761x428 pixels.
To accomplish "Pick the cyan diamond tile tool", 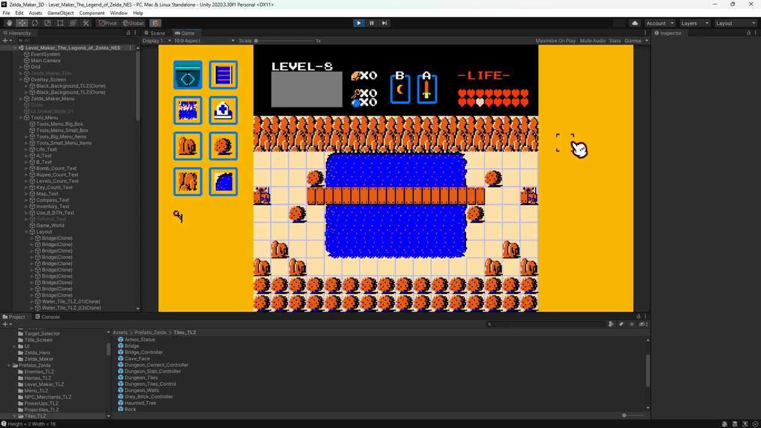I will point(188,75).
